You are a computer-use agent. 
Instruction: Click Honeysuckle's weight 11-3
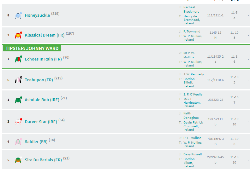(234, 12)
